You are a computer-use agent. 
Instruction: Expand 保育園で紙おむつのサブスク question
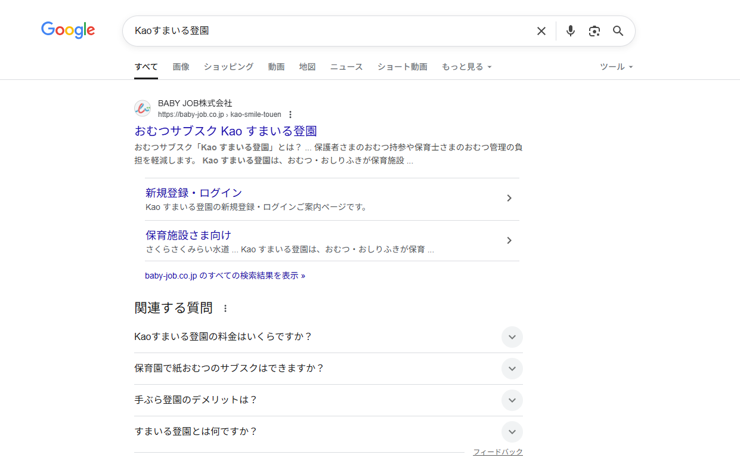pos(512,369)
